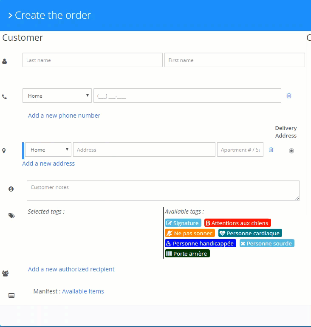Screen dimensions: 311x327
Task: Delete the Home address trash icon
Action: point(271,149)
